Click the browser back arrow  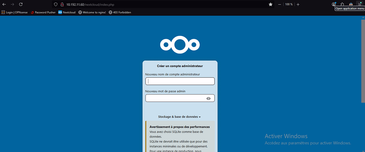click(4, 4)
